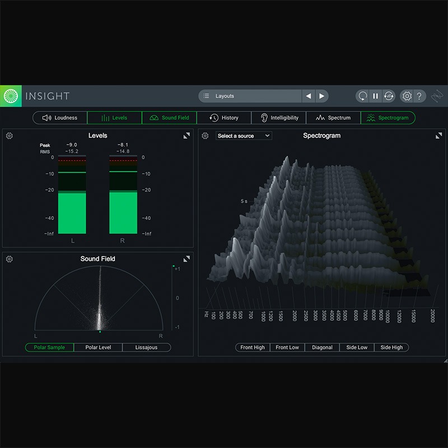The width and height of the screenshot is (448, 448).
Task: Open Levels panel settings gear
Action: [x=10, y=136]
